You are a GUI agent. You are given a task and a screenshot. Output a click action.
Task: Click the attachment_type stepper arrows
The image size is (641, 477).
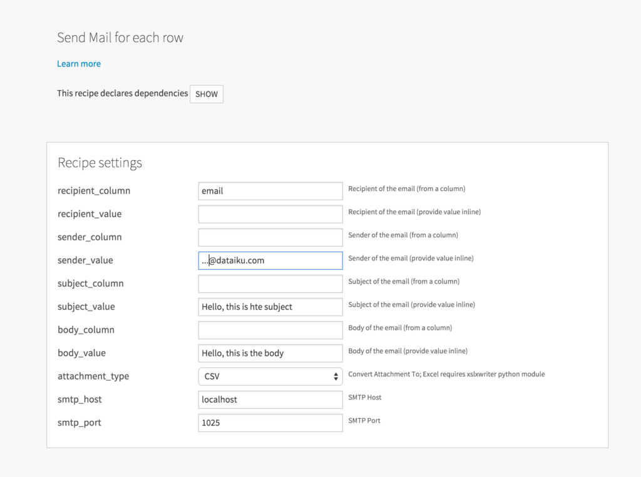pos(336,376)
